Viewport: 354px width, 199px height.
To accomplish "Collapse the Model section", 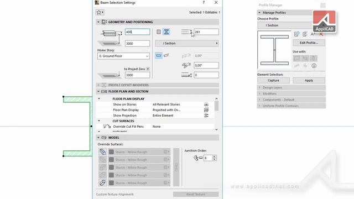I will pyautogui.click(x=98, y=138).
